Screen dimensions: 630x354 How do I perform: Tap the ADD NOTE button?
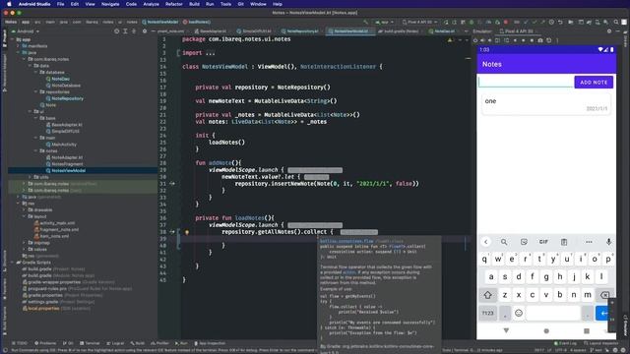(594, 83)
